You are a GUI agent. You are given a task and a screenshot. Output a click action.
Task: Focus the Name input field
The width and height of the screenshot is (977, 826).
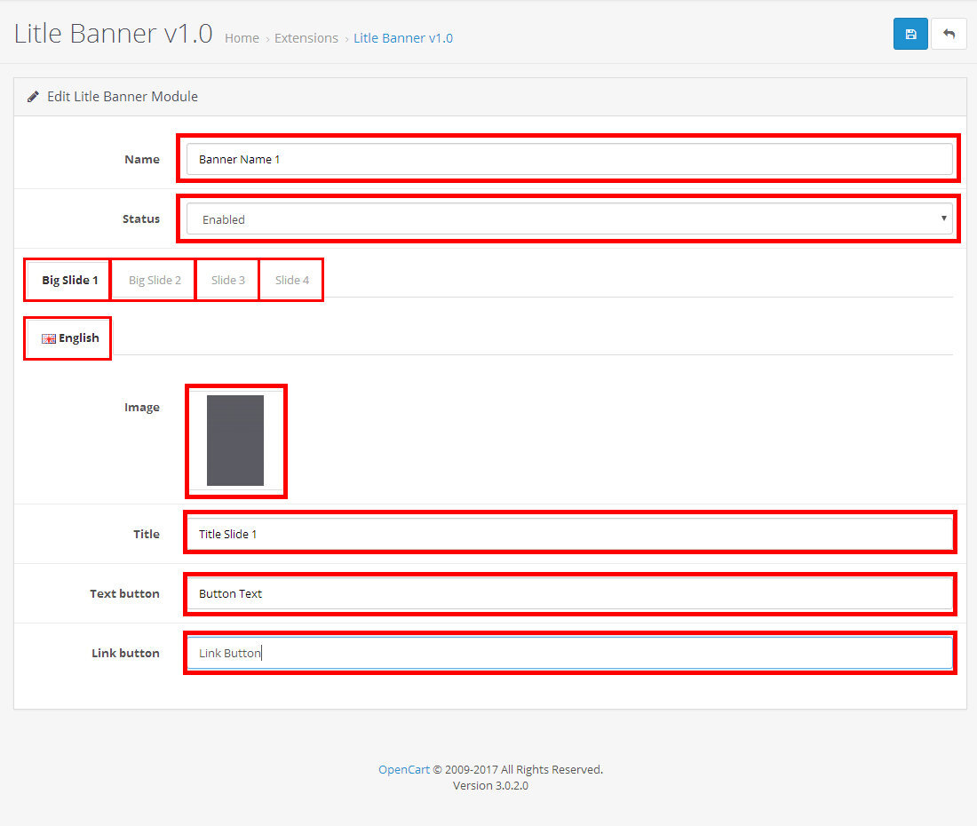pos(568,160)
